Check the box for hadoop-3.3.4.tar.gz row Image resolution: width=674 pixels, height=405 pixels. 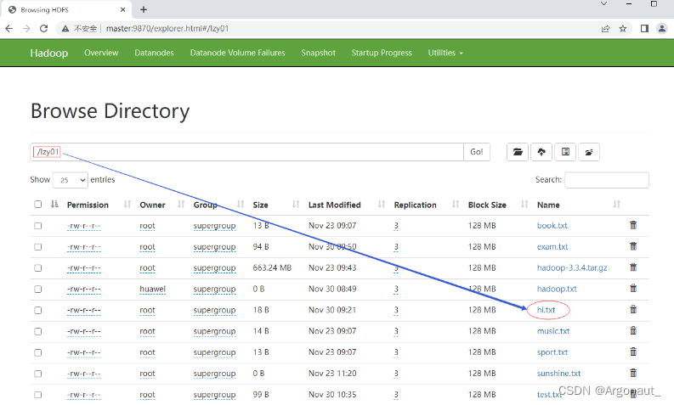(38, 268)
